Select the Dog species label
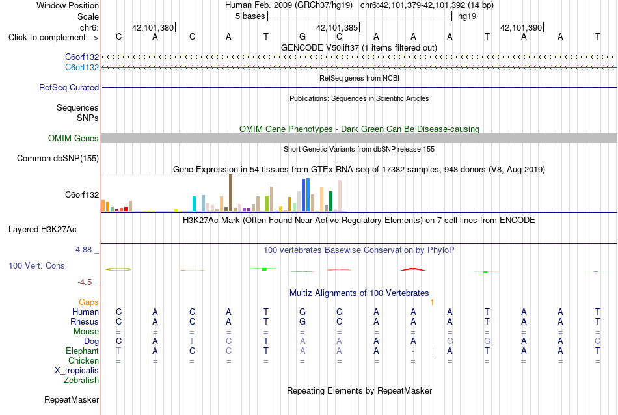The width and height of the screenshot is (618, 415). [x=92, y=341]
